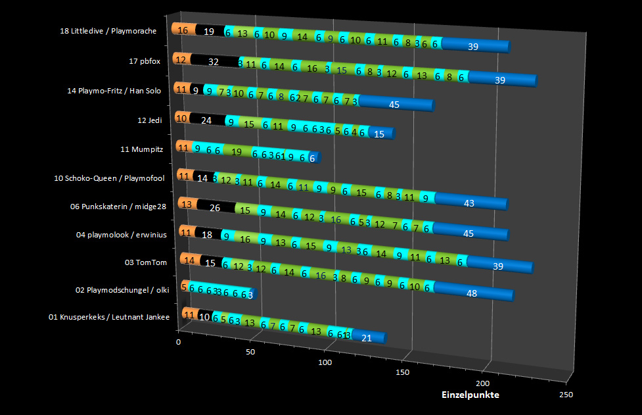Image resolution: width=642 pixels, height=415 pixels.
Task: Select blue 43 segment in Schoko-Queen bar
Action: [x=471, y=201]
